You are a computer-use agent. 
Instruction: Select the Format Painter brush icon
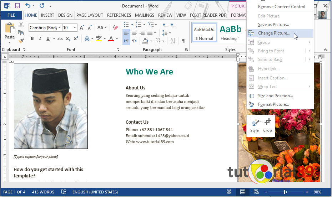pyautogui.click(x=21, y=41)
